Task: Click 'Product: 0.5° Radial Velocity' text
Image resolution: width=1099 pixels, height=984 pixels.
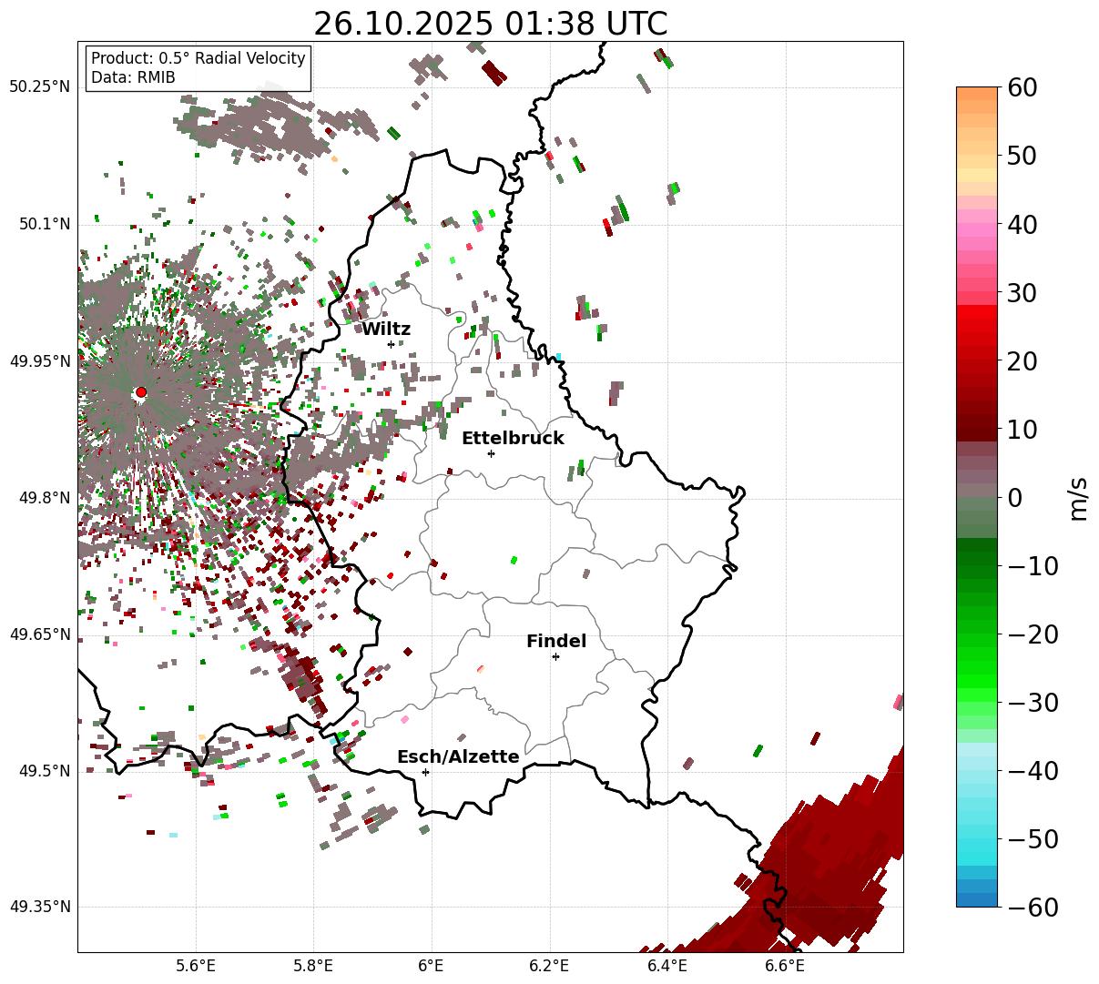Action: pyautogui.click(x=198, y=58)
